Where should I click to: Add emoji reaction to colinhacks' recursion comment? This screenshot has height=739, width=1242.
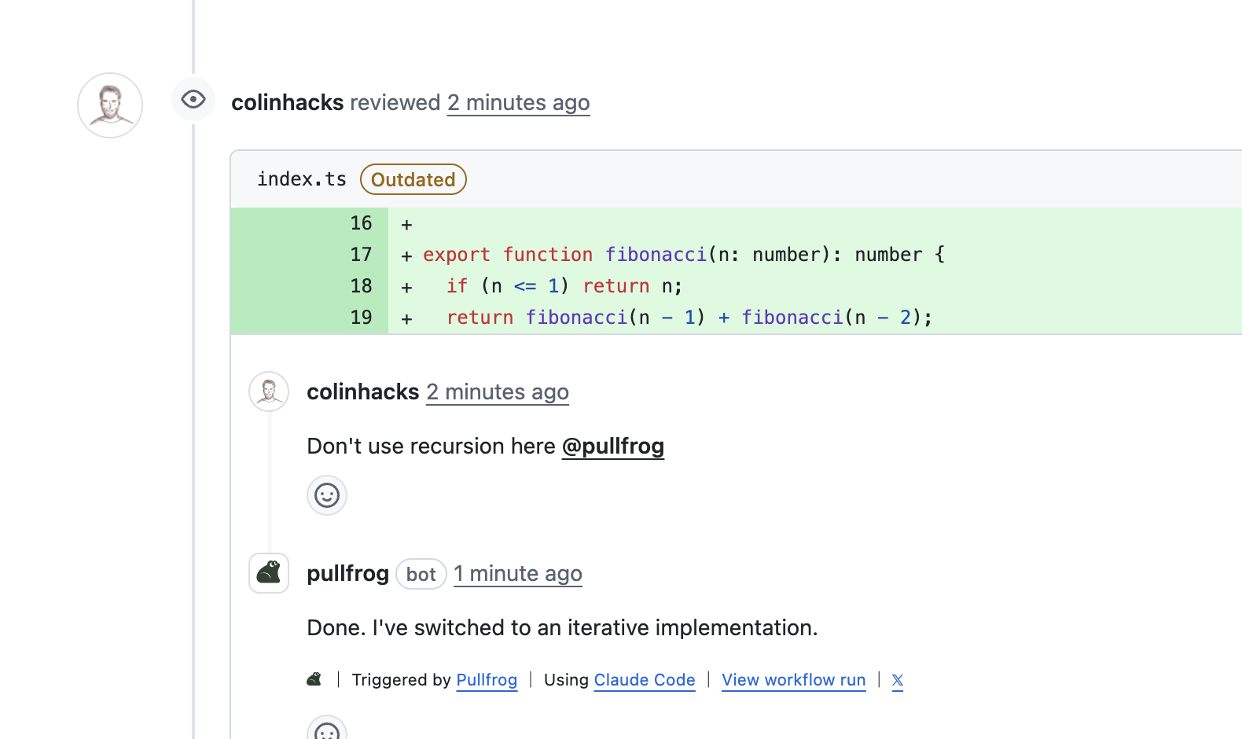point(327,495)
